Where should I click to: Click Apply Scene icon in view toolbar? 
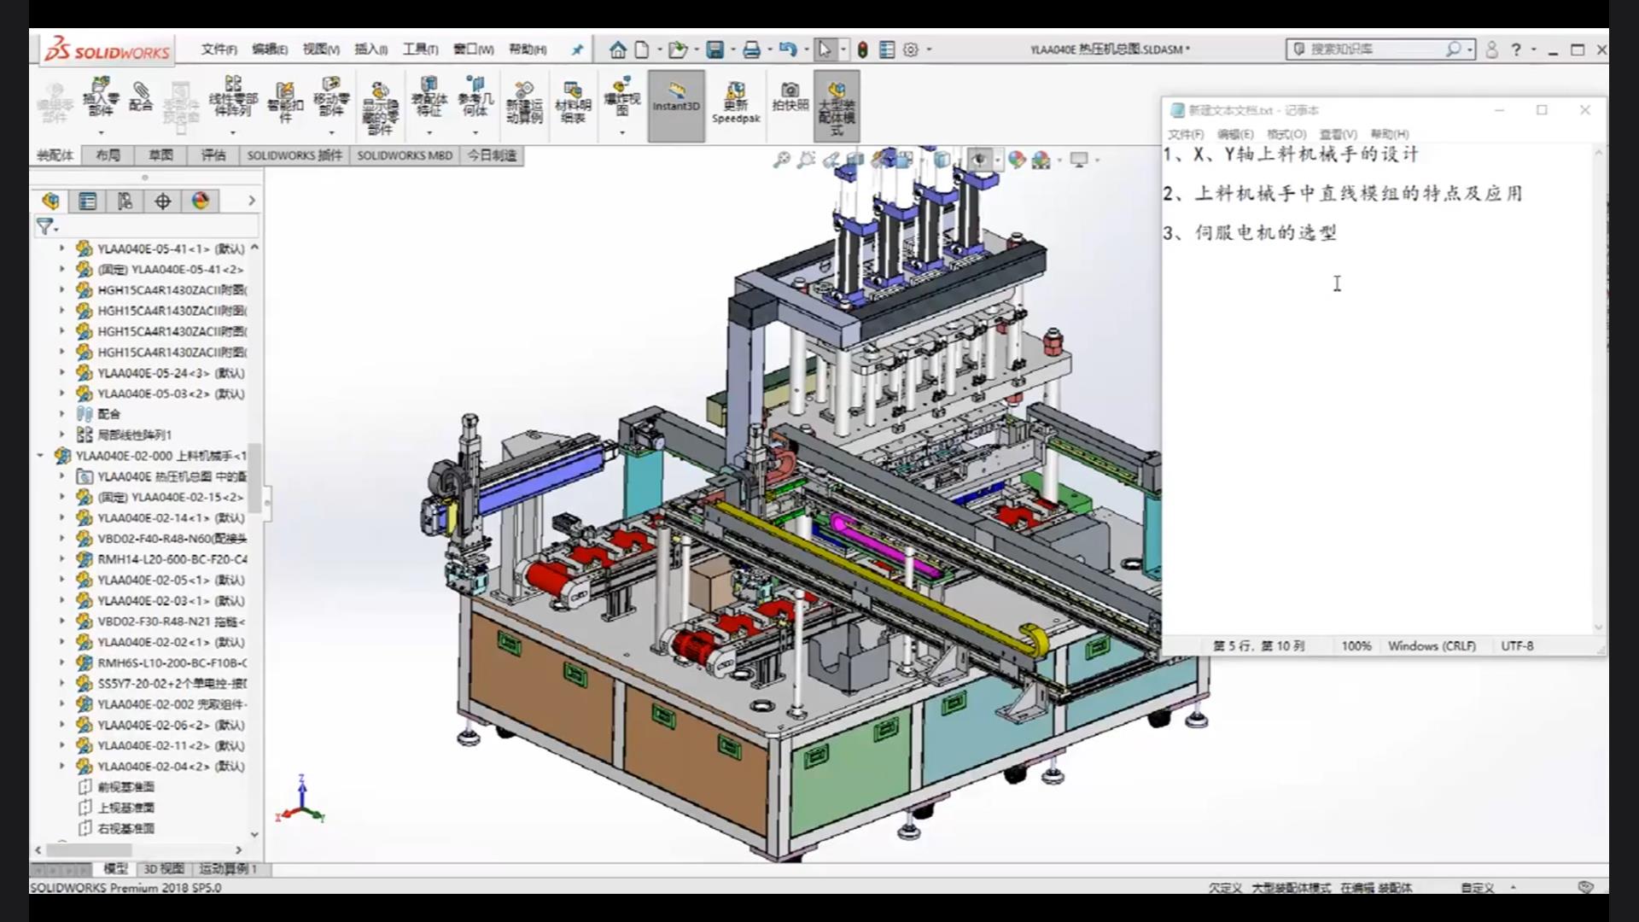tap(1041, 160)
